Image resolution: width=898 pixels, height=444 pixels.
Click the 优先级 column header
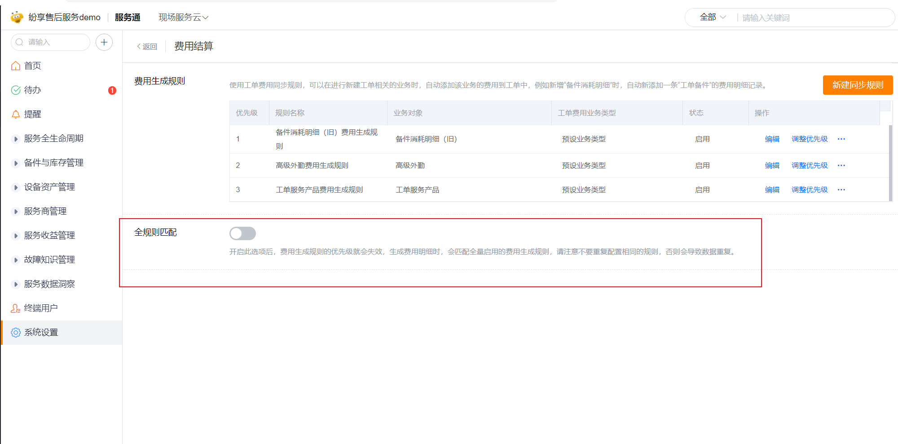tap(249, 113)
